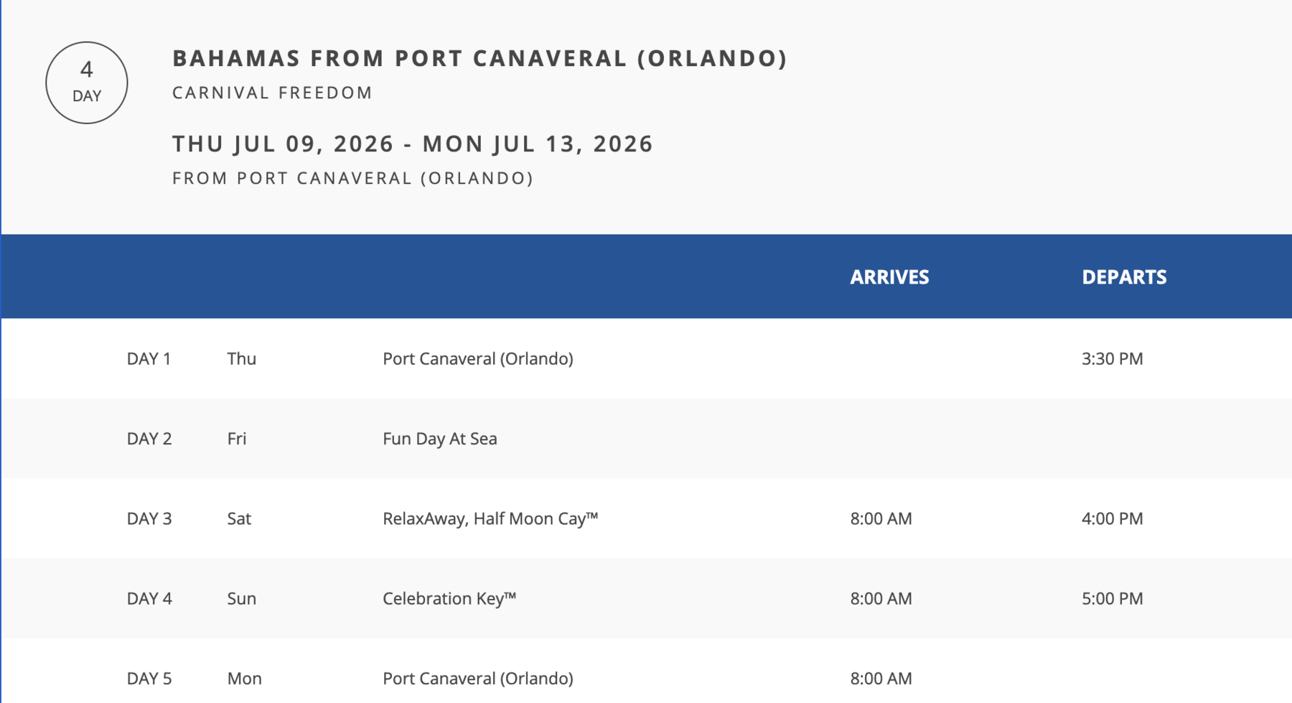Click Celebration Key 8:00 AM arrival time

click(x=881, y=598)
